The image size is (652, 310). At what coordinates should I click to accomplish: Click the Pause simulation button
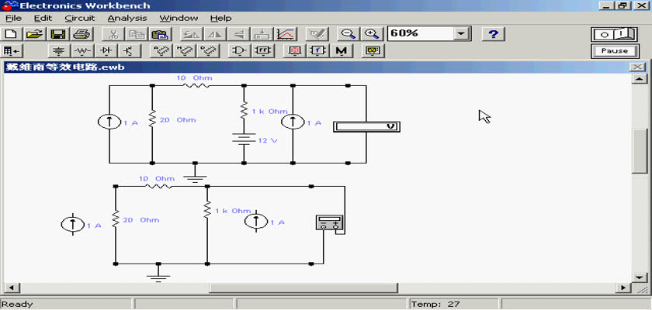tap(615, 51)
